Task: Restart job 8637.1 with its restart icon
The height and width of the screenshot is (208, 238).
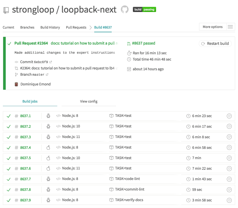Action: click(x=229, y=116)
